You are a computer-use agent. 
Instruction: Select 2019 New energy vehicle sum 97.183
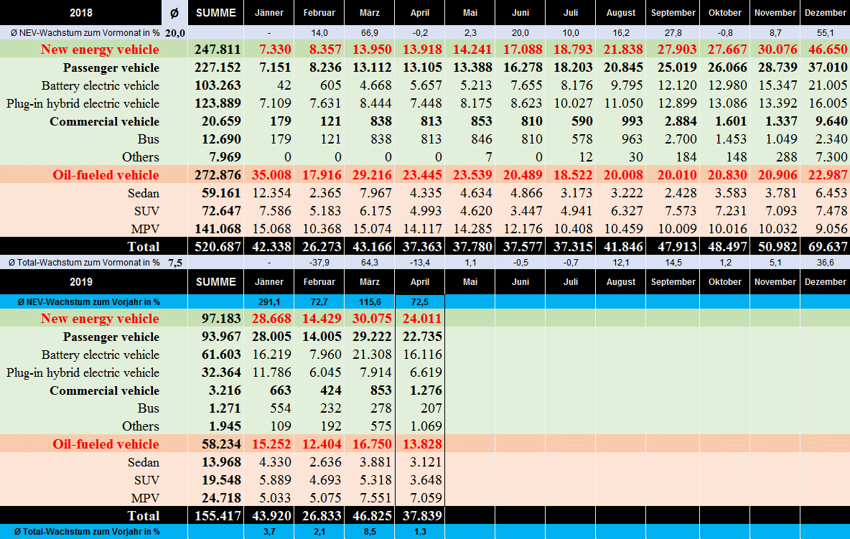tap(221, 319)
